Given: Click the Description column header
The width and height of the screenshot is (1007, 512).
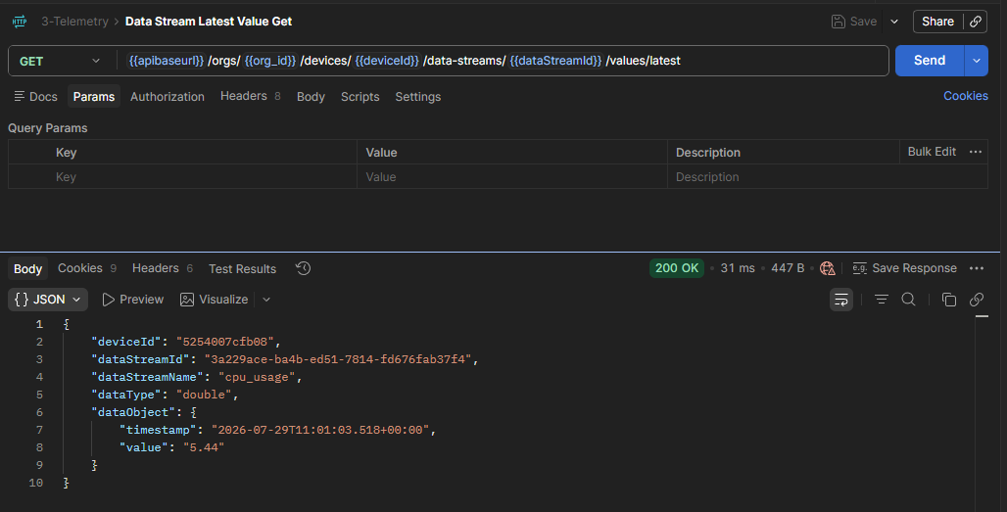Looking at the screenshot, I should 707,153.
